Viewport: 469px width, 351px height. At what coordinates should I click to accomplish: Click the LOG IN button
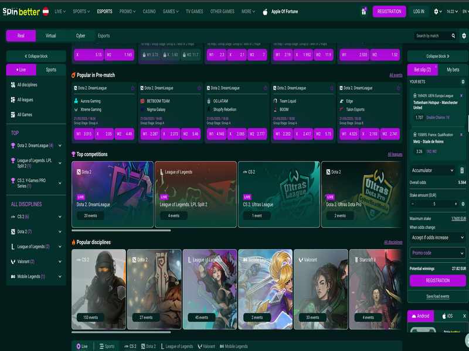click(419, 11)
